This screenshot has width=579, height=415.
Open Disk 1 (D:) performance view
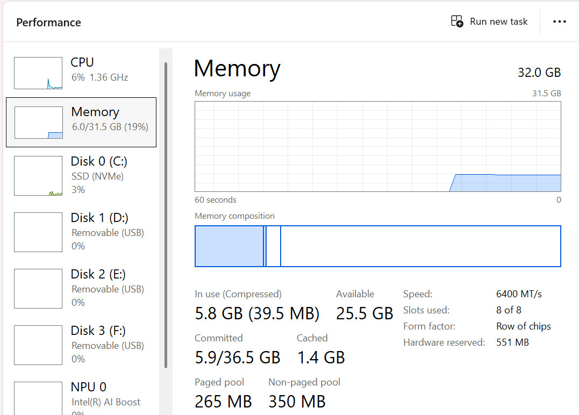[81, 232]
